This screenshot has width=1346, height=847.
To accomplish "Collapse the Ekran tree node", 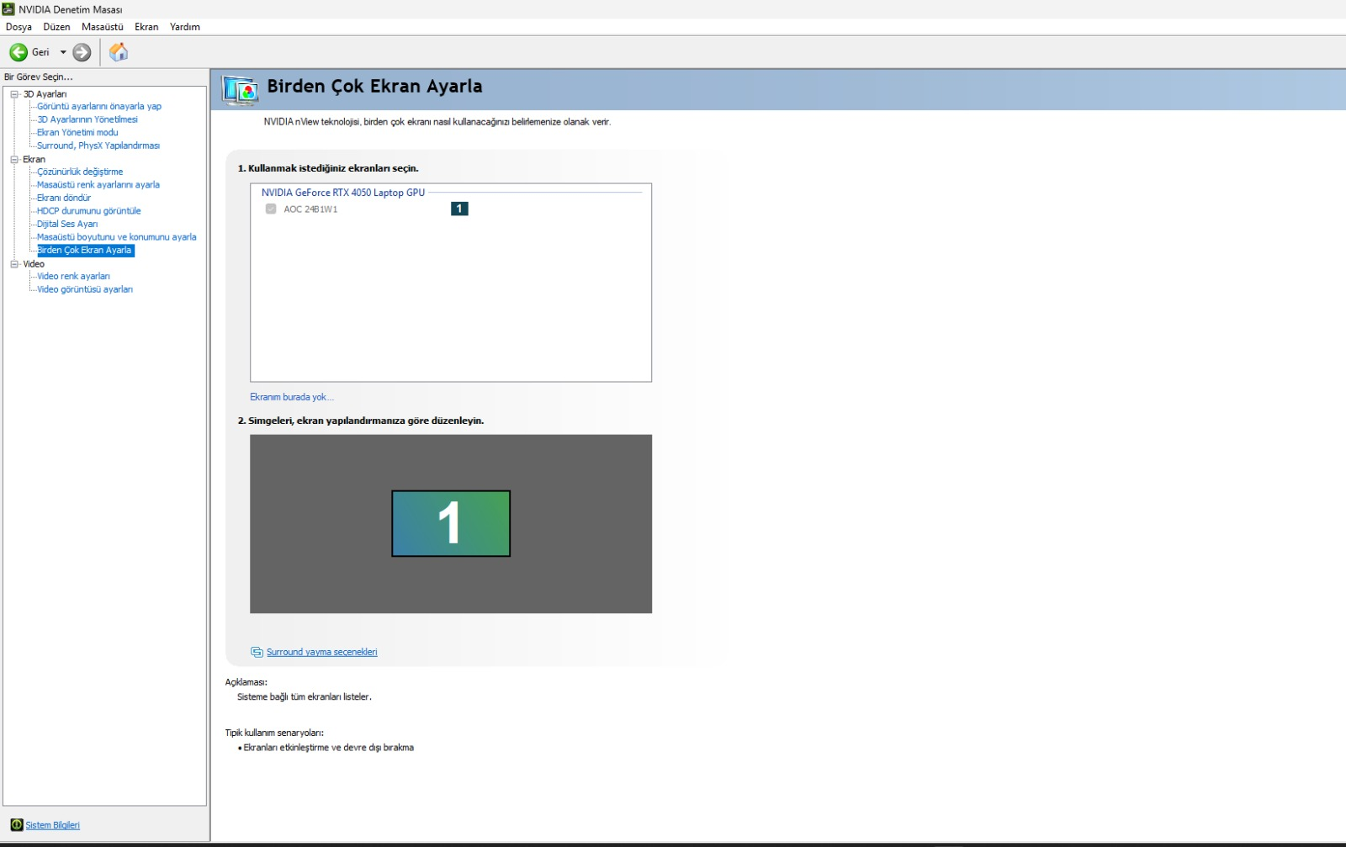I will click(x=14, y=159).
